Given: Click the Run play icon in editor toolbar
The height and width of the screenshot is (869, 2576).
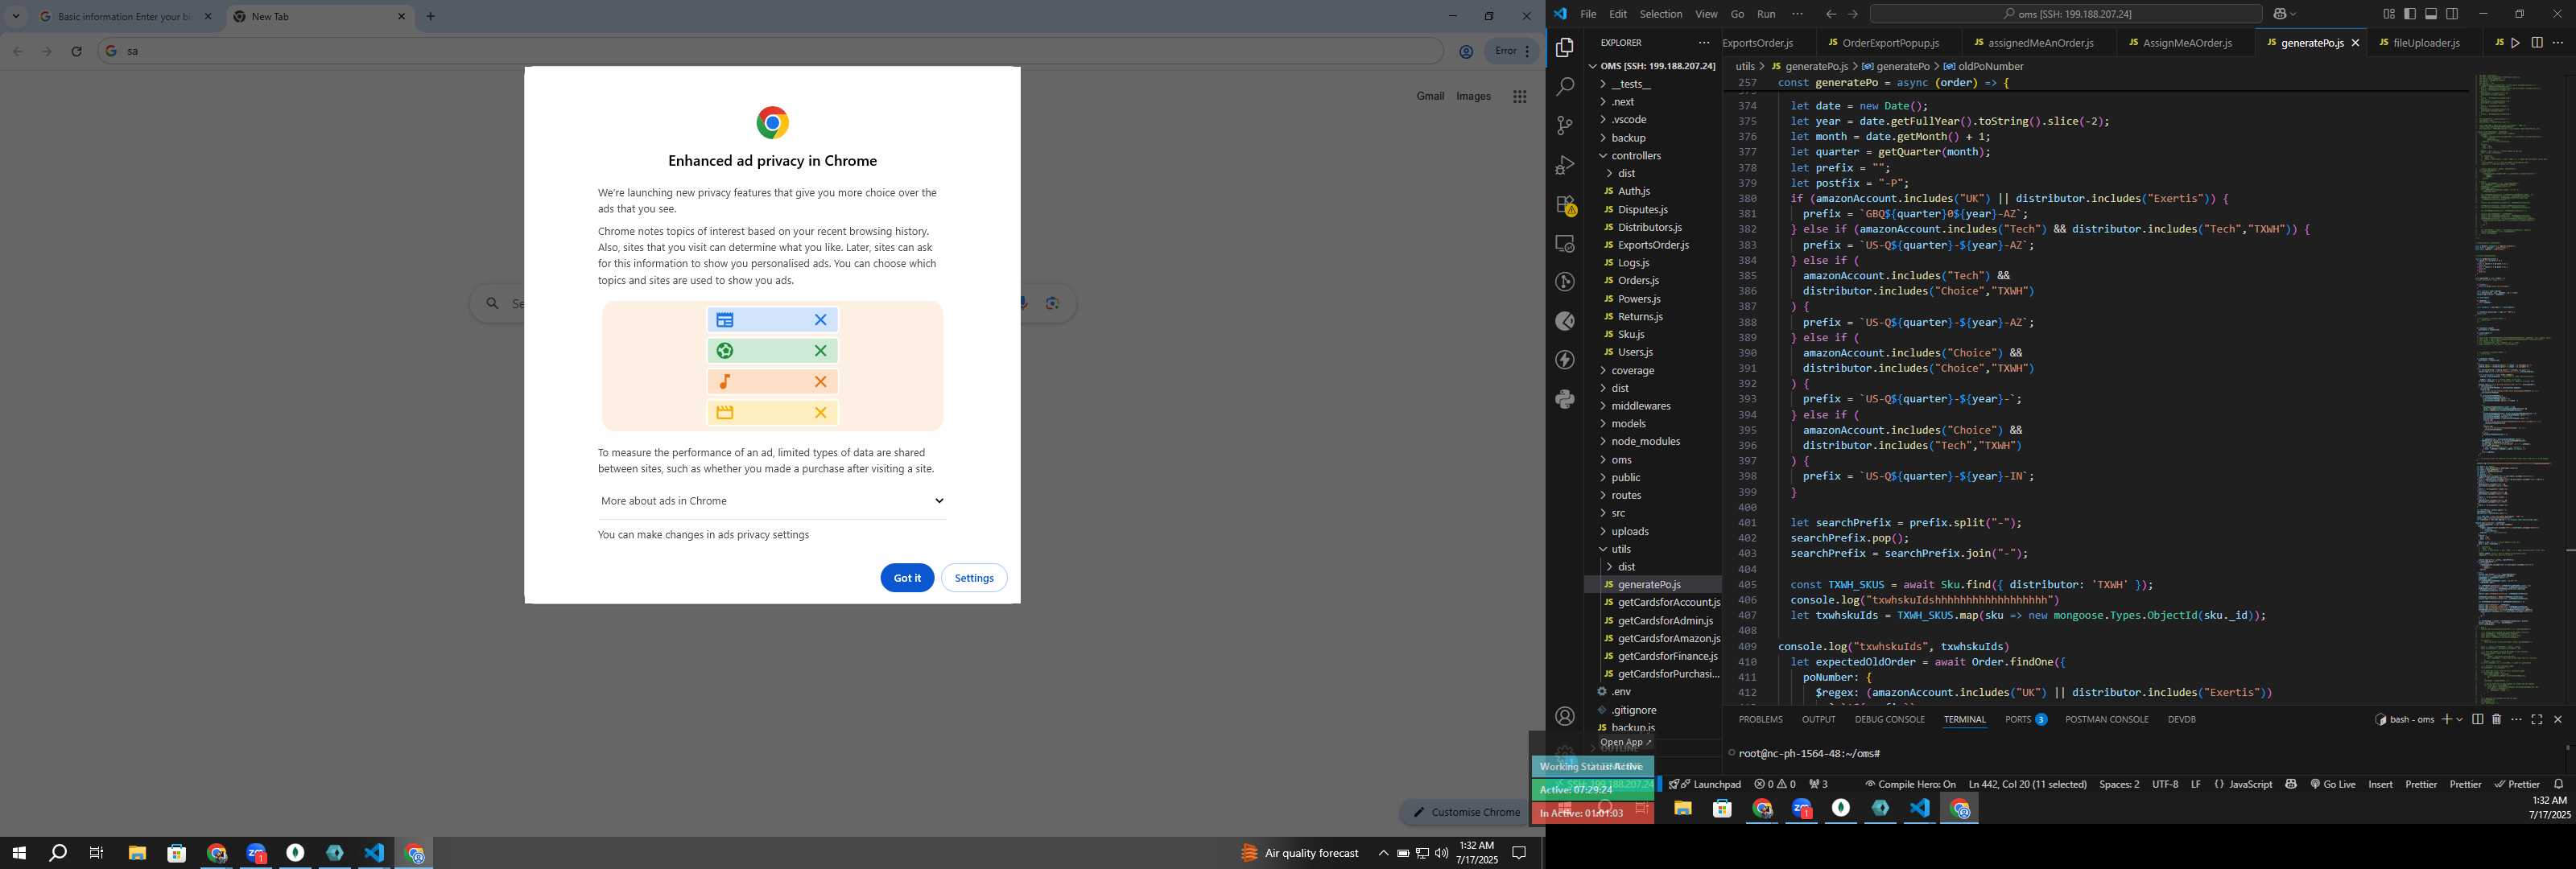Looking at the screenshot, I should pyautogui.click(x=2515, y=43).
